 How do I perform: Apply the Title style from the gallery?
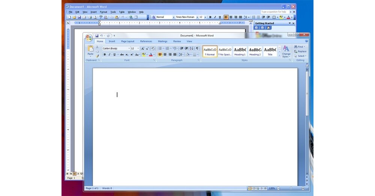point(270,51)
